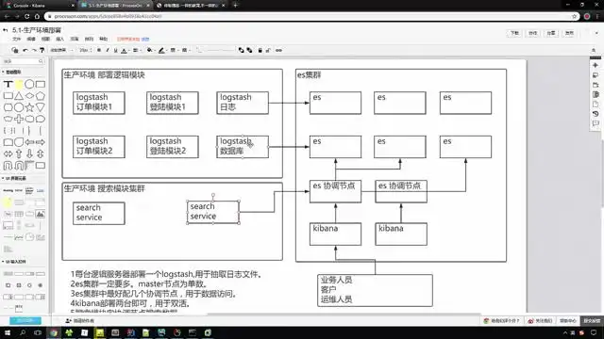The width and height of the screenshot is (604, 339).
Task: Open the 文件 menu
Action: coord(17,40)
